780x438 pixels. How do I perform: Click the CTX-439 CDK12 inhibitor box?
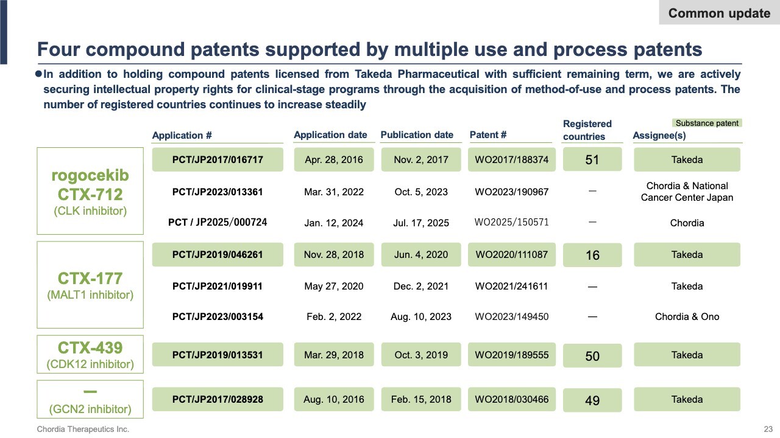pos(90,354)
